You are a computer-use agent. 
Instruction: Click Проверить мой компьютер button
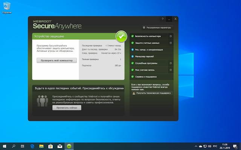(56, 60)
